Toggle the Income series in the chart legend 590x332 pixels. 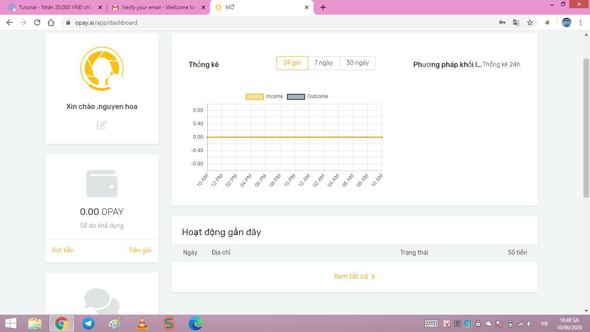pos(264,96)
